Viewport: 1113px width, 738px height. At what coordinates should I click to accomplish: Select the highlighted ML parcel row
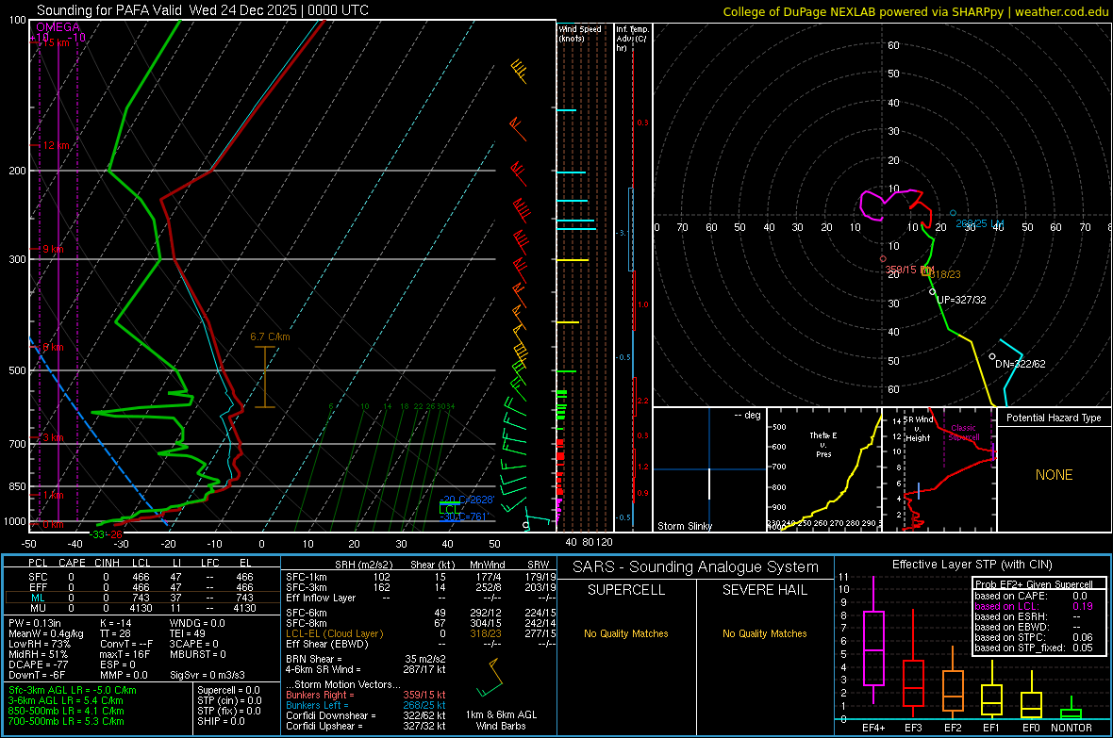142,598
